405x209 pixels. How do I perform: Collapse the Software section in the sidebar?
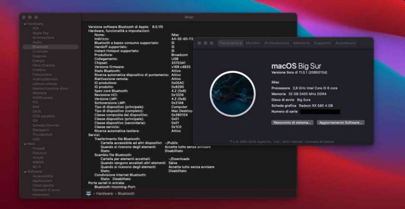coord(25,172)
